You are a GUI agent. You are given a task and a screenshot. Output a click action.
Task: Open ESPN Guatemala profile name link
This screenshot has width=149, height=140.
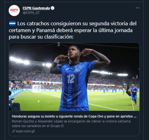(x=36, y=8)
